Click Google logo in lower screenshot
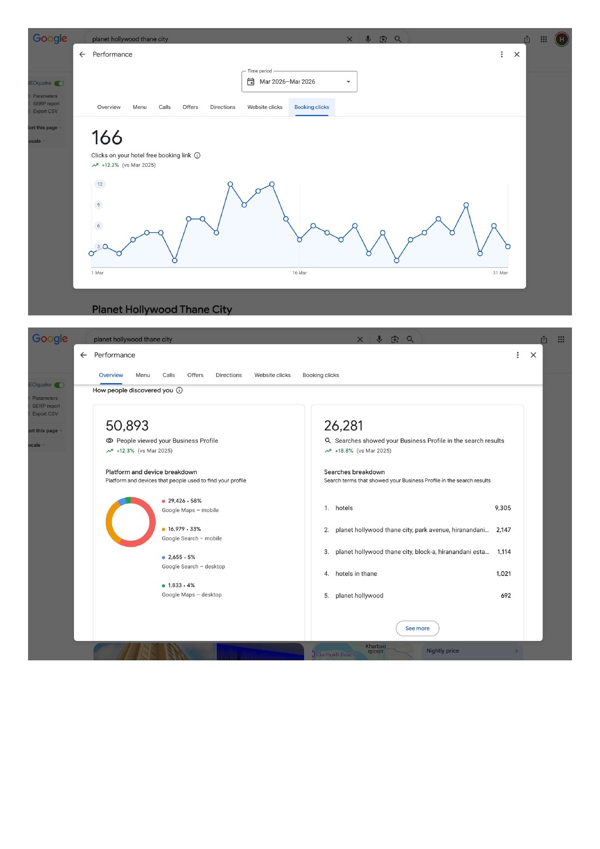The width and height of the screenshot is (600, 849). pos(50,339)
